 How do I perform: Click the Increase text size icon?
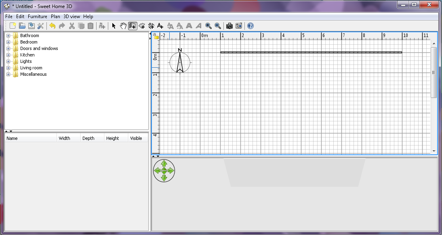pos(170,26)
